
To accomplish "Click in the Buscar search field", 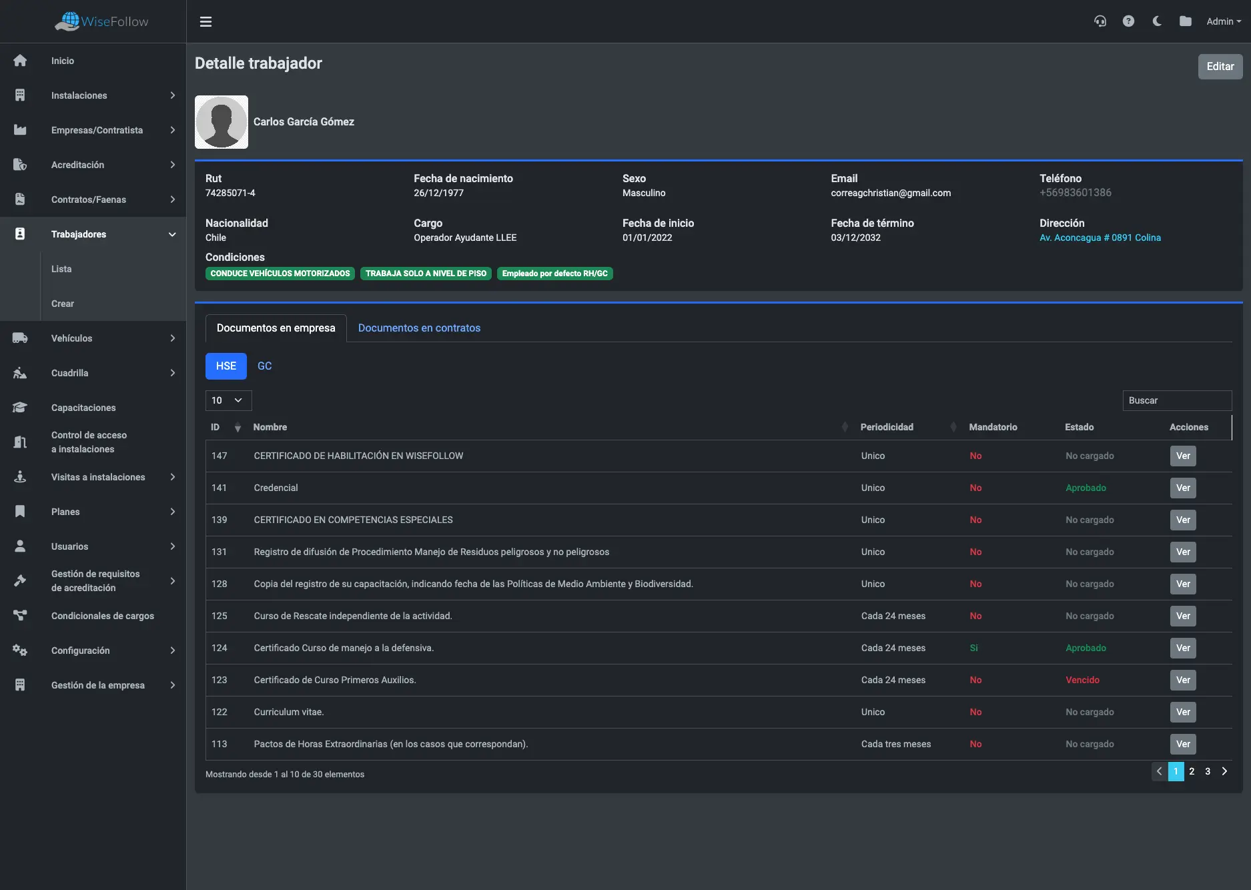I will coord(1177,400).
